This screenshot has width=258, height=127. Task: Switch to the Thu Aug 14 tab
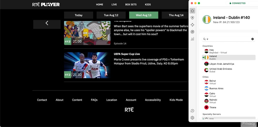point(175,15)
